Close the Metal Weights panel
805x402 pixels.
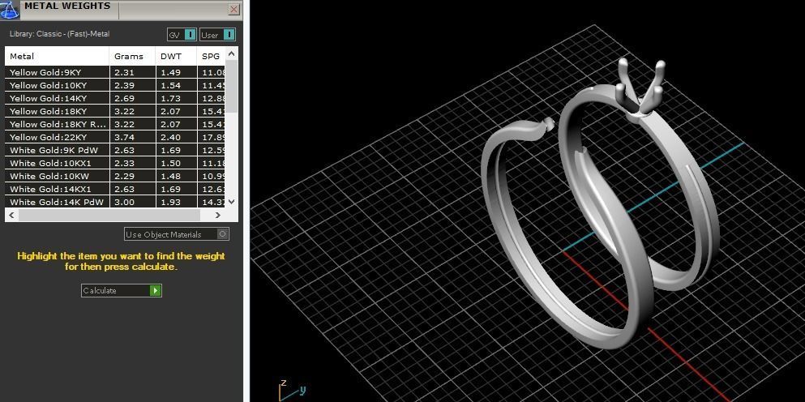pos(233,9)
